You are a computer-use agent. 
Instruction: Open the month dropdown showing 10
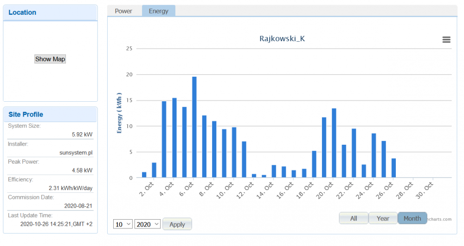123,224
